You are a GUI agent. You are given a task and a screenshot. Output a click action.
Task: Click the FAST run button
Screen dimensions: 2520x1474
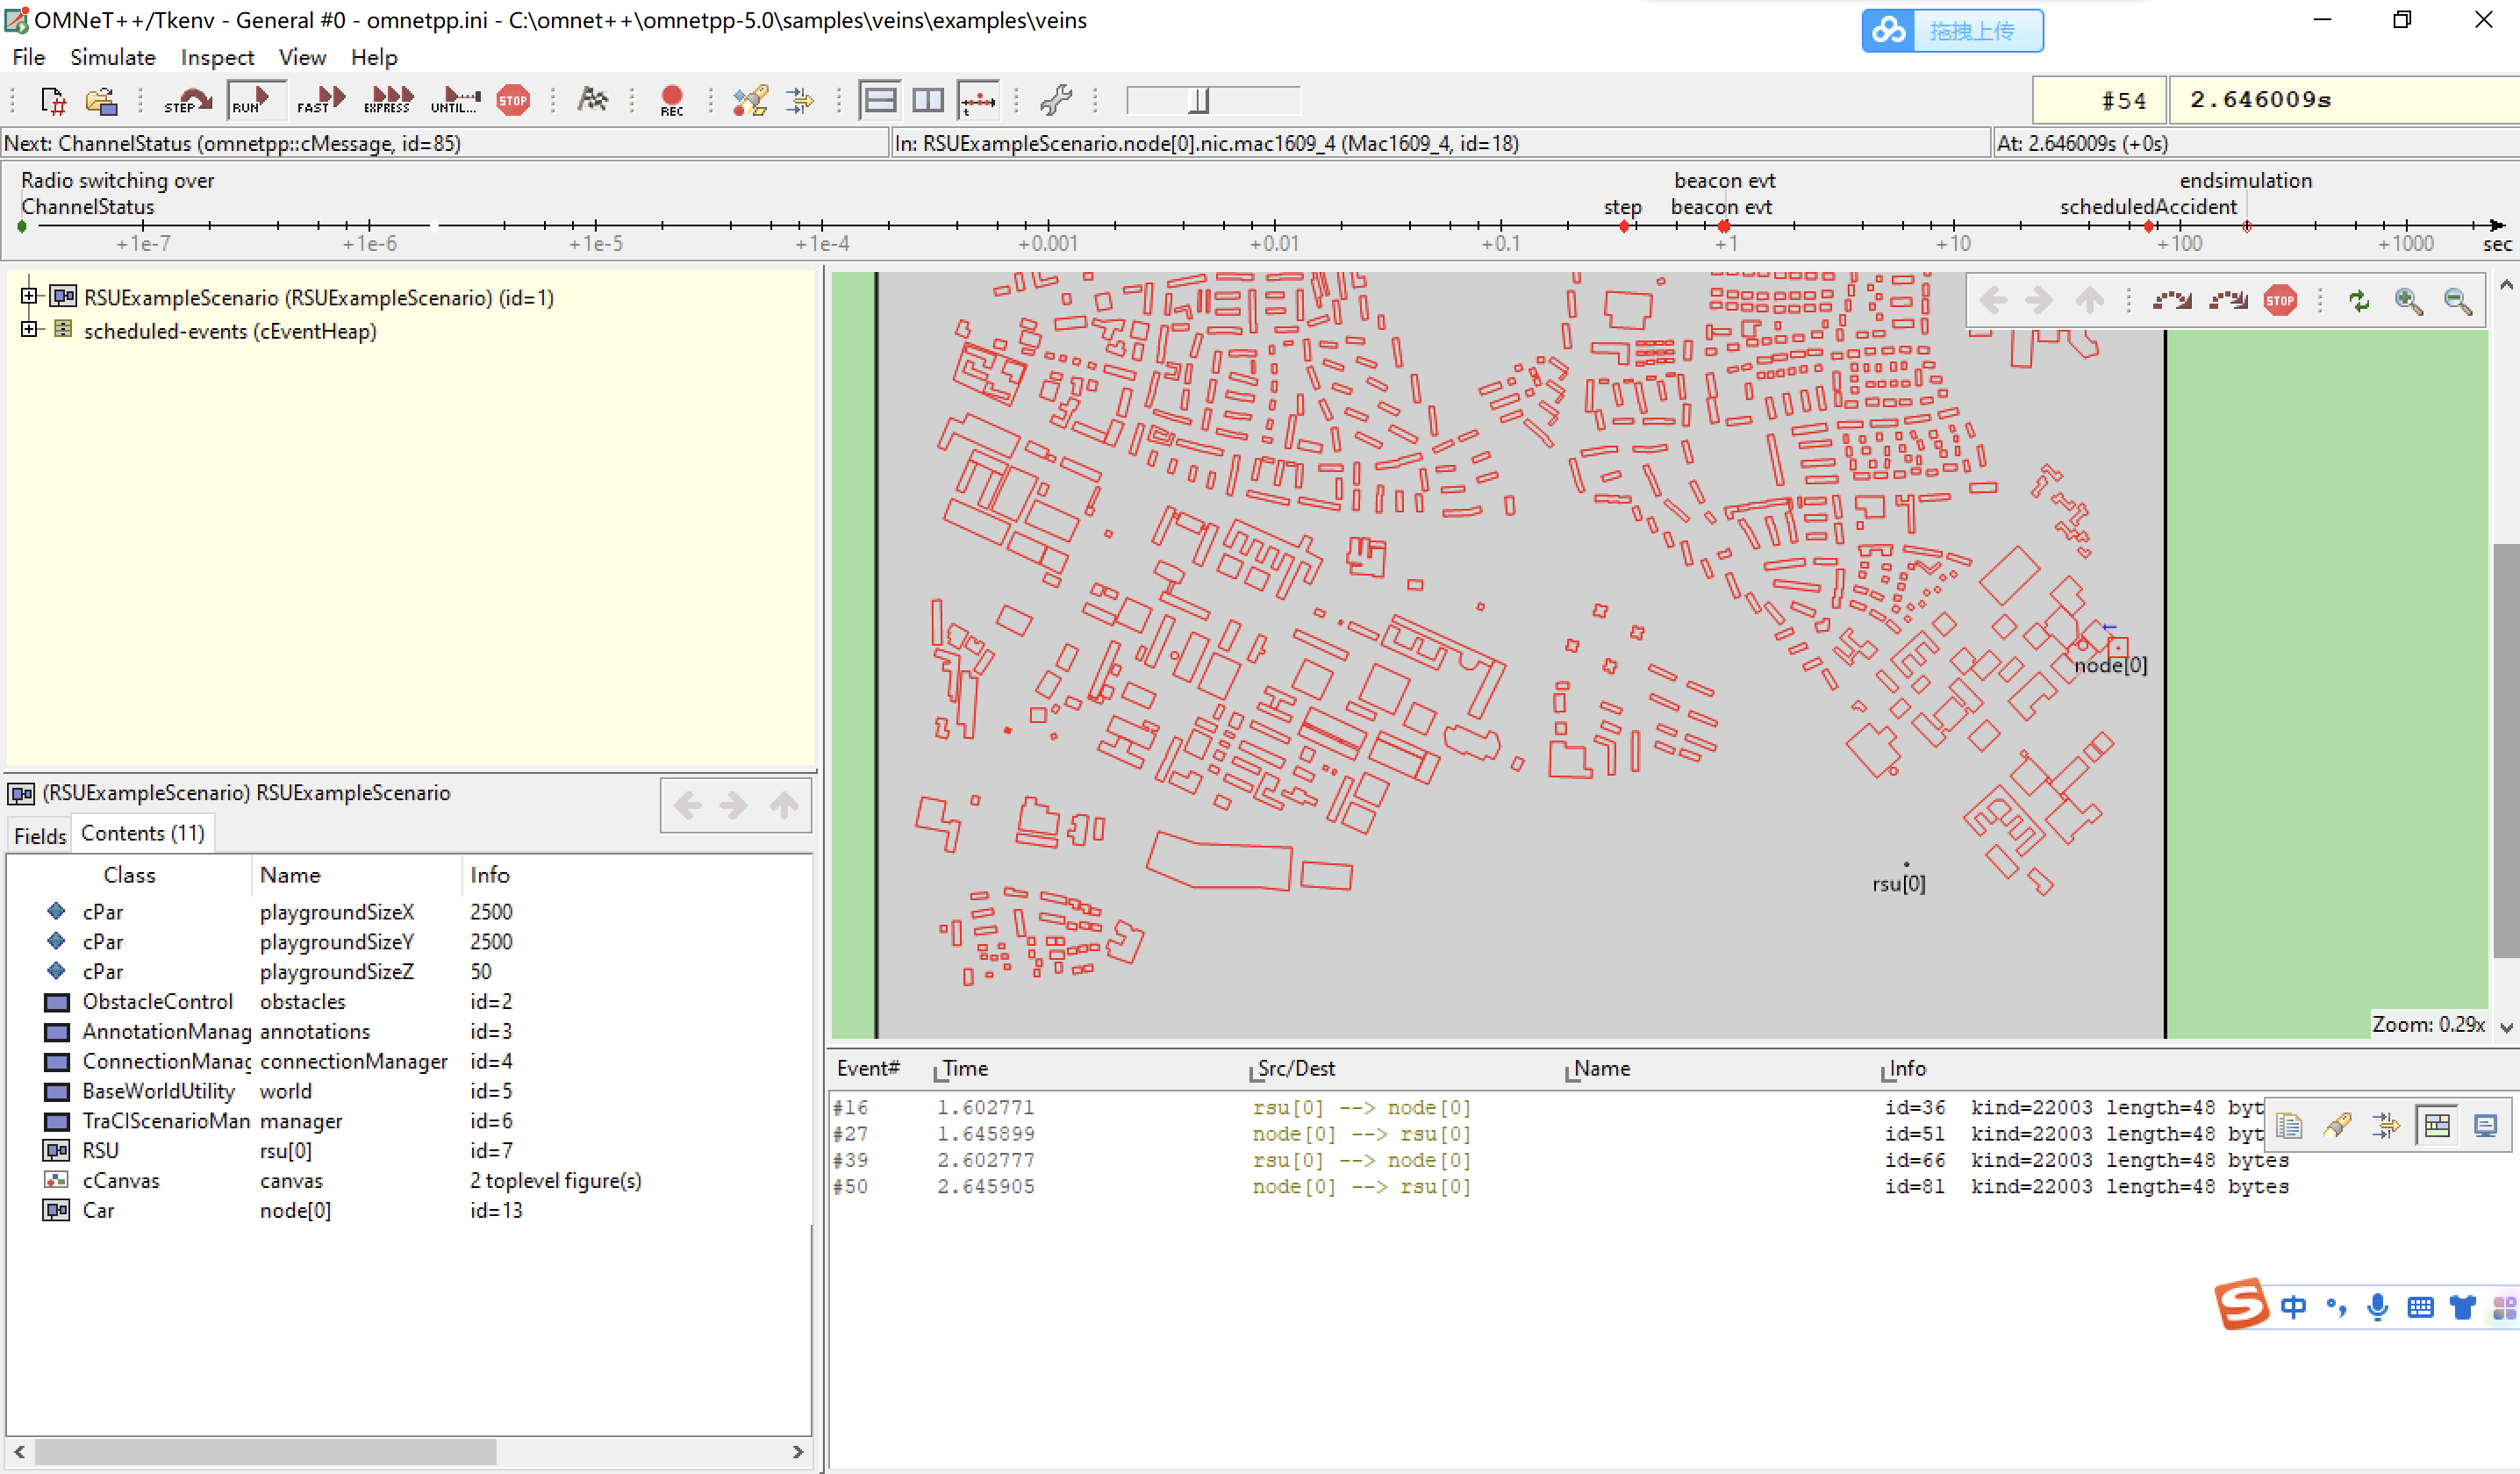[x=320, y=100]
